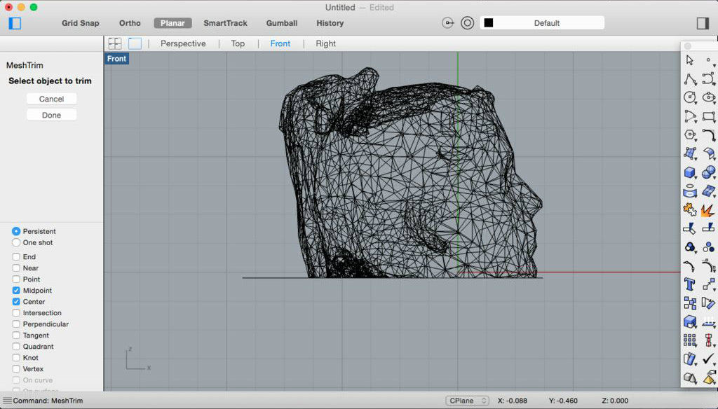Screen dimensions: 718x409
Task: Switch to the Right viewport tab
Action: tap(325, 43)
